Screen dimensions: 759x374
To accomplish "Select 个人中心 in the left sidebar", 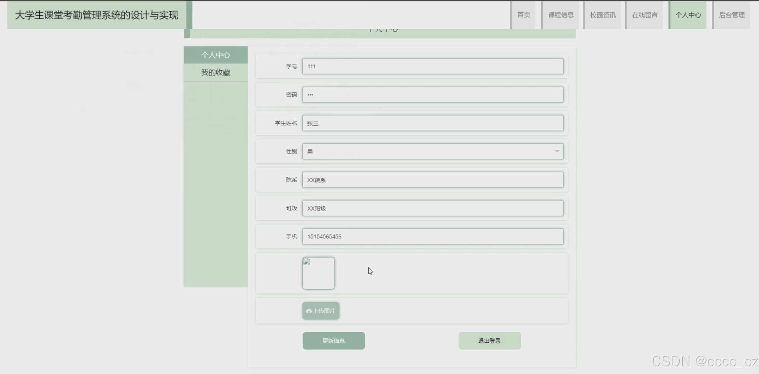I will [216, 55].
